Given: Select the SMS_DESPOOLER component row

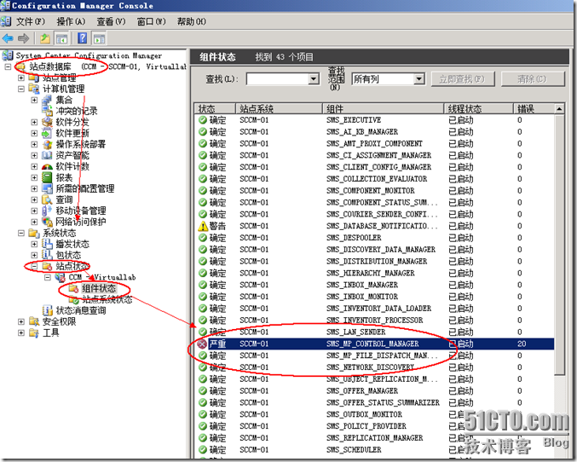Looking at the screenshot, I should point(374,238).
